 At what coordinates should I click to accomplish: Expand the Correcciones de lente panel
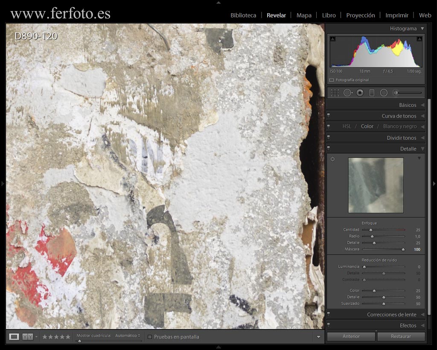pyautogui.click(x=422, y=315)
